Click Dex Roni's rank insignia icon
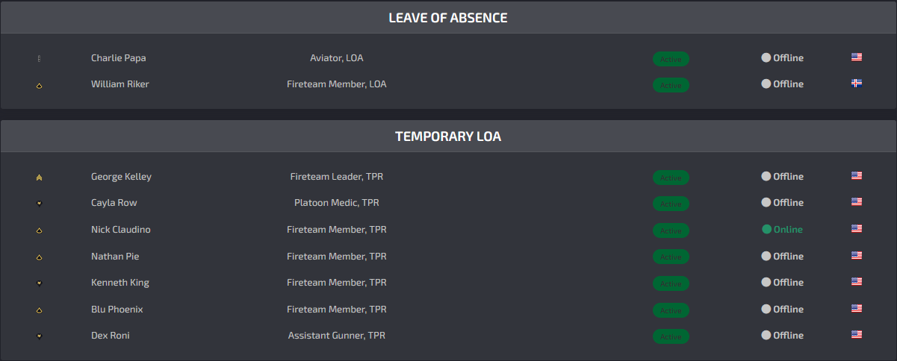The height and width of the screenshot is (361, 897). [x=39, y=336]
